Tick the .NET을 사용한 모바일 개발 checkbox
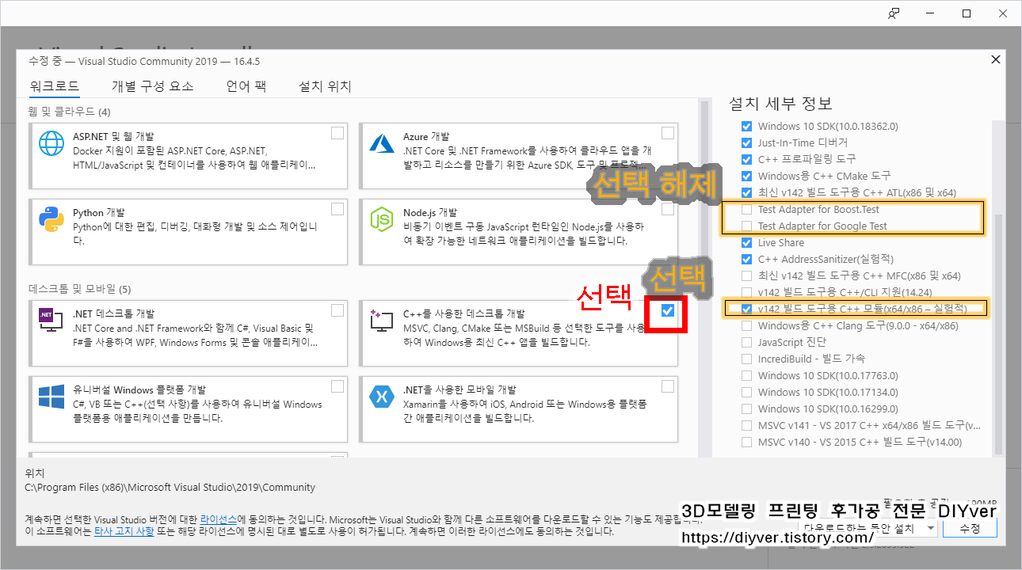The width and height of the screenshot is (1022, 570). click(668, 386)
